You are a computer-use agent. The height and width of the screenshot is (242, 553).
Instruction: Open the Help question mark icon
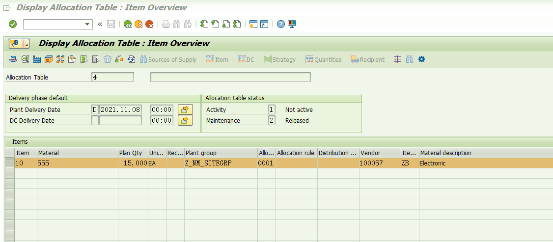pos(281,25)
